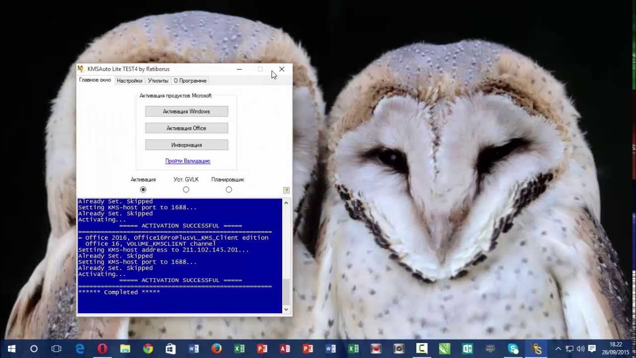
Task: Open the green leaf-striped taskbar icon
Action: [x=445, y=349]
